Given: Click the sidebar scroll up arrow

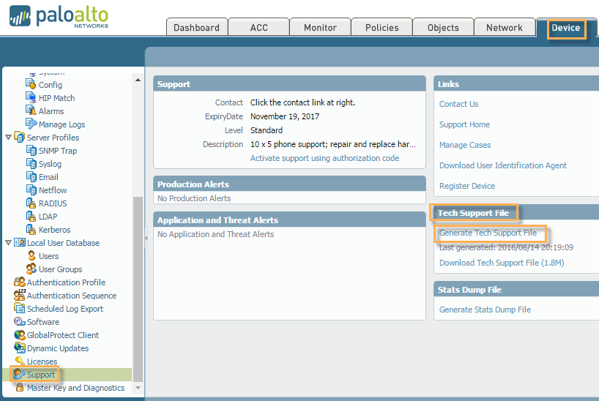Looking at the screenshot, I should coord(138,80).
